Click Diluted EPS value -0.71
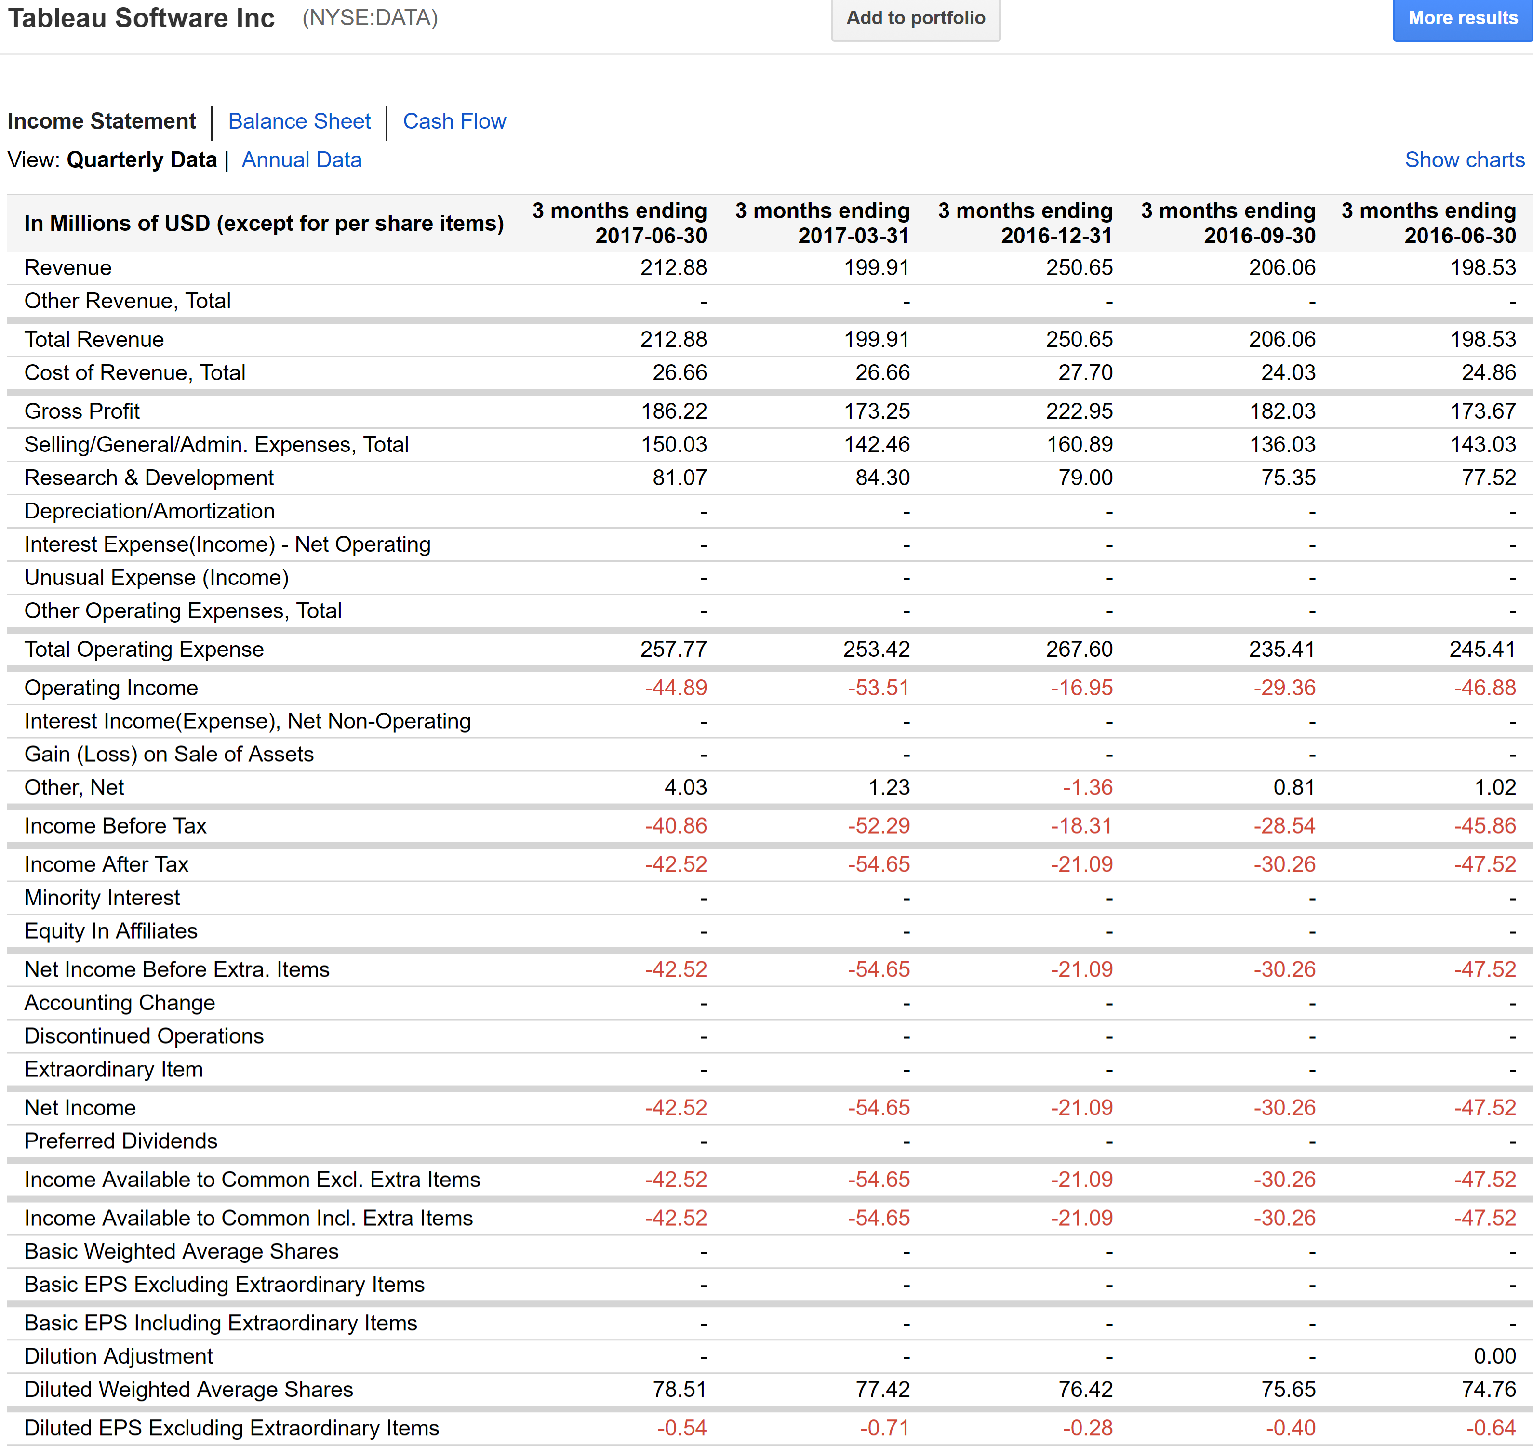This screenshot has height=1446, width=1533. [884, 1428]
